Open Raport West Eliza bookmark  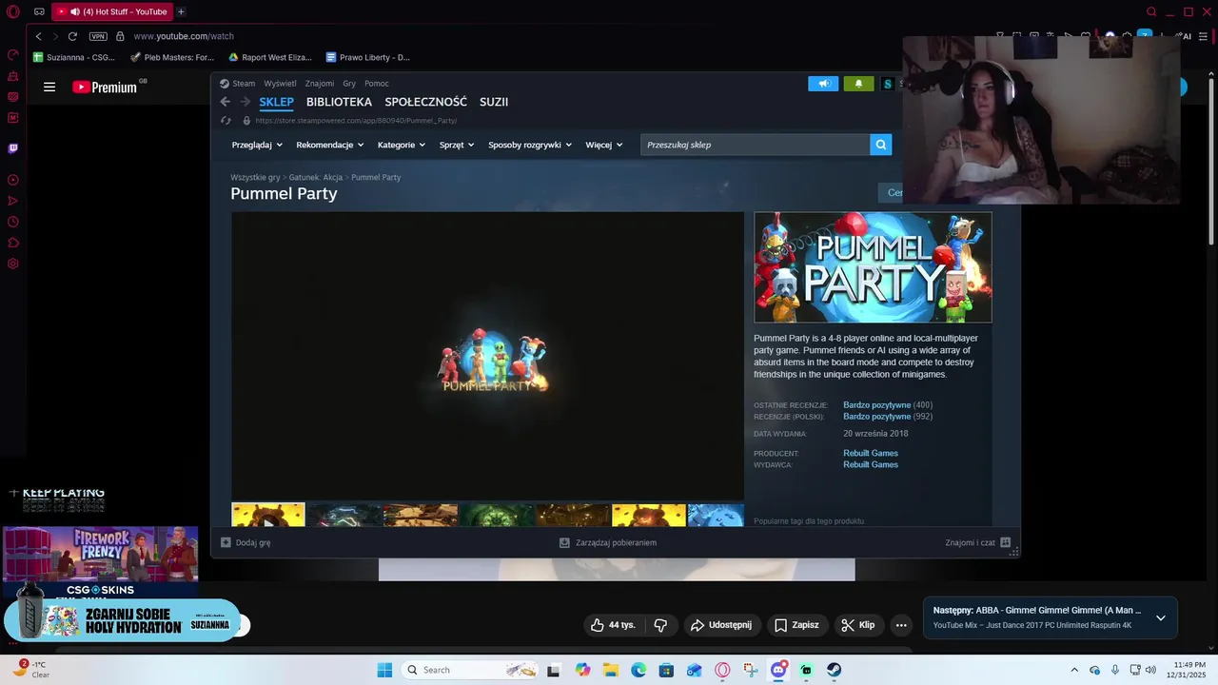pyautogui.click(x=270, y=57)
